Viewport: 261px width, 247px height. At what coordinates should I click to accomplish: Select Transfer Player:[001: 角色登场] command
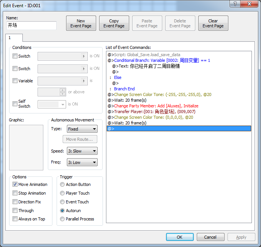tap(179, 112)
